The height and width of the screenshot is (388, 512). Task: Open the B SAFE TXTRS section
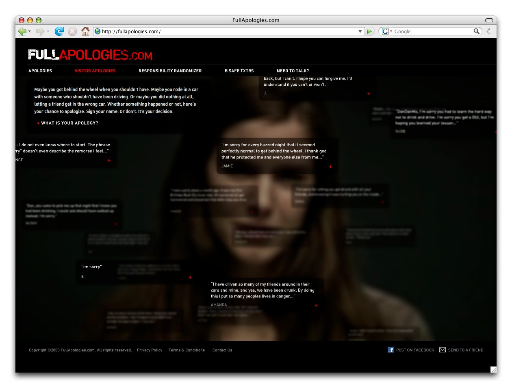click(x=239, y=71)
